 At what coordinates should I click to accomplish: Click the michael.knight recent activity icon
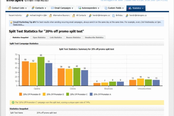[x=27, y=16]
